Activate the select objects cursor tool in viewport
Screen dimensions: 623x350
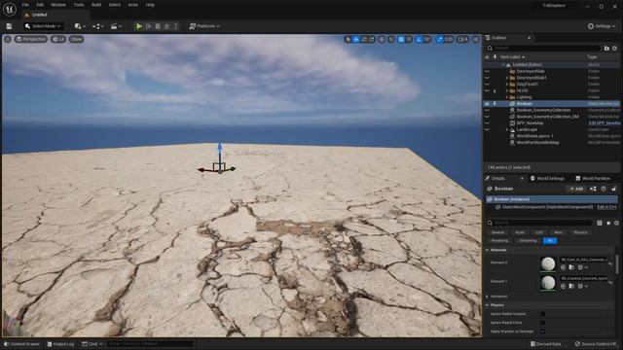click(348, 39)
